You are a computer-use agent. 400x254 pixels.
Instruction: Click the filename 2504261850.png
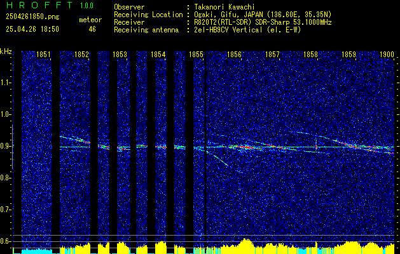pos(32,17)
